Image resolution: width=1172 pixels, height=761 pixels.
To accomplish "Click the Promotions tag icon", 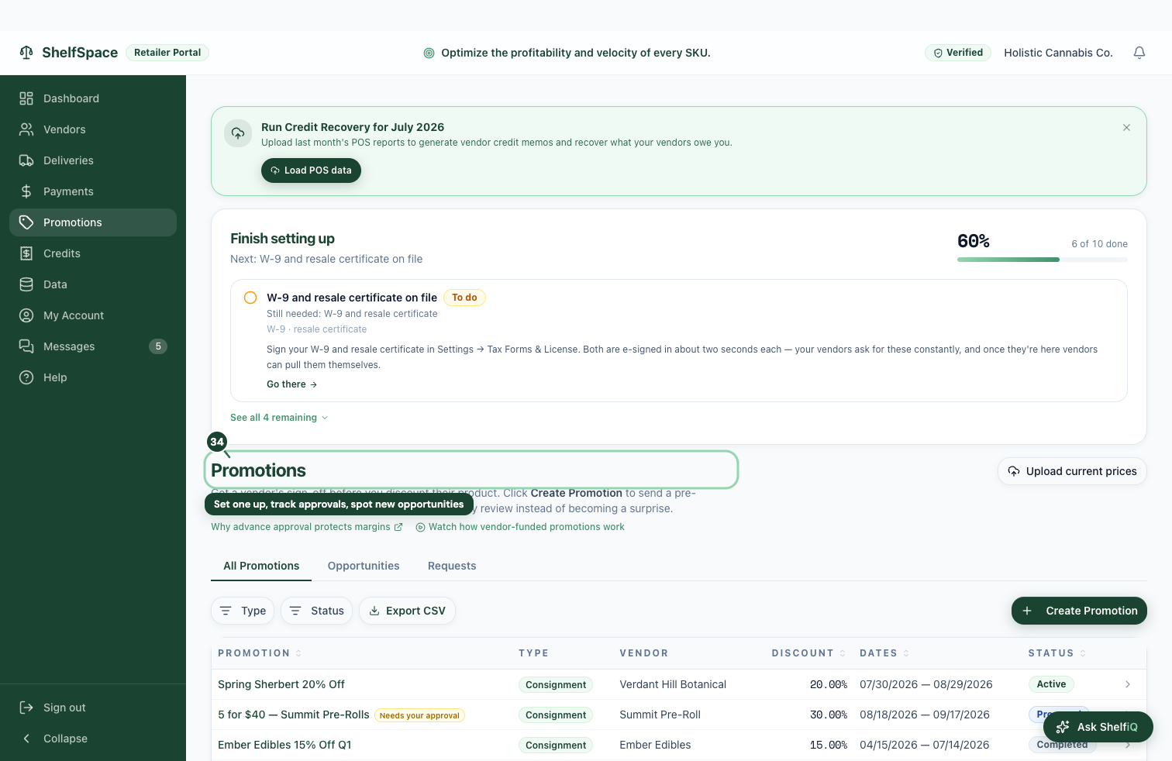I will point(26,222).
